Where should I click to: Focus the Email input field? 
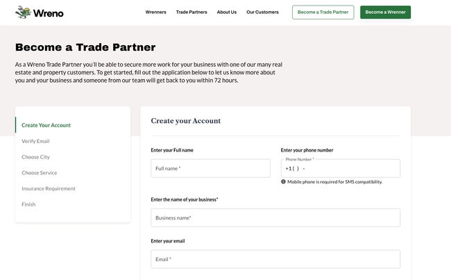tap(275, 259)
